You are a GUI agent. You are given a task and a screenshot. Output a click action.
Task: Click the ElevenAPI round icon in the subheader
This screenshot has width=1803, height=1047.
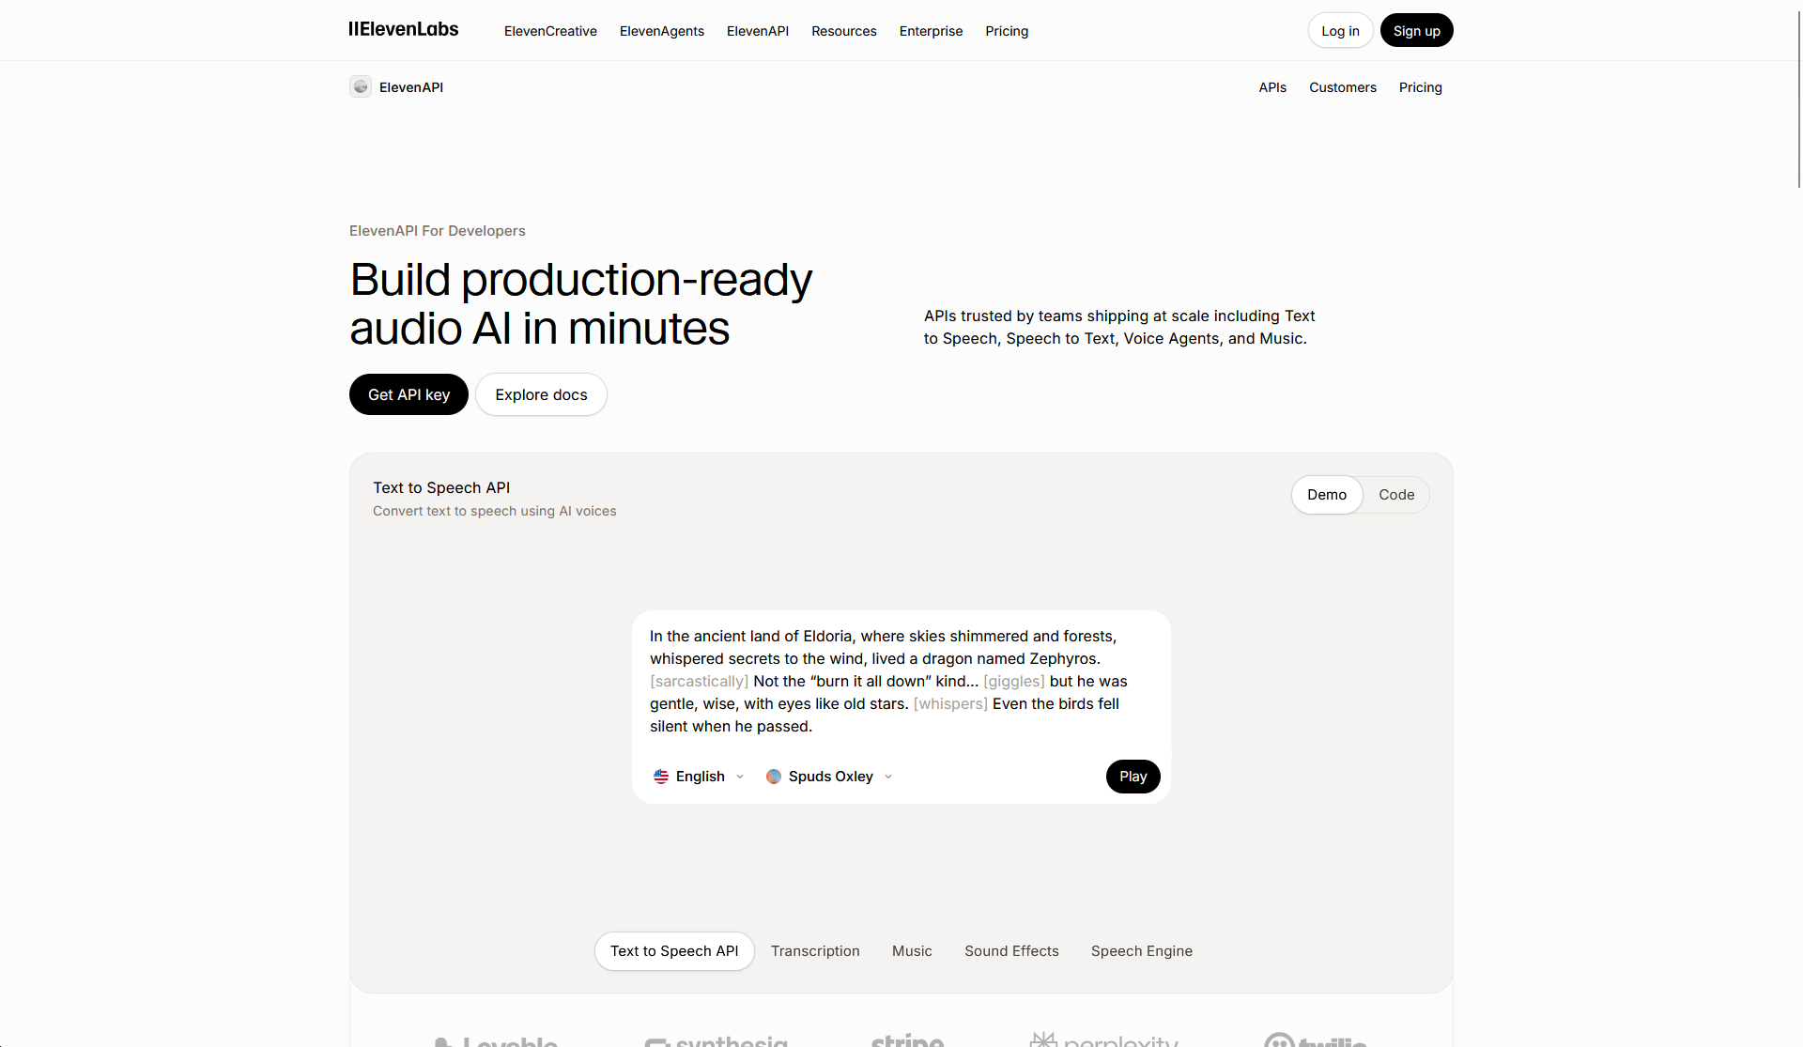point(361,87)
